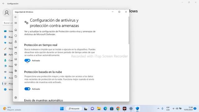Open Chat from taskbar
The width and height of the screenshot is (199, 112).
click(x=92, y=109)
